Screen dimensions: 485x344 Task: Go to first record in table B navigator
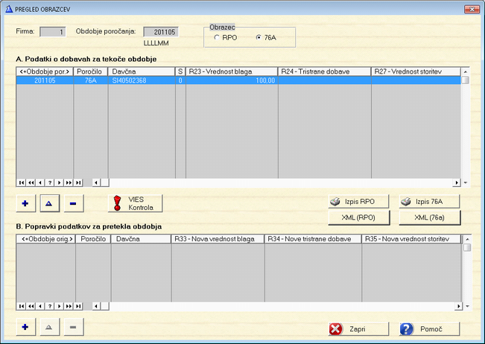tap(22, 306)
